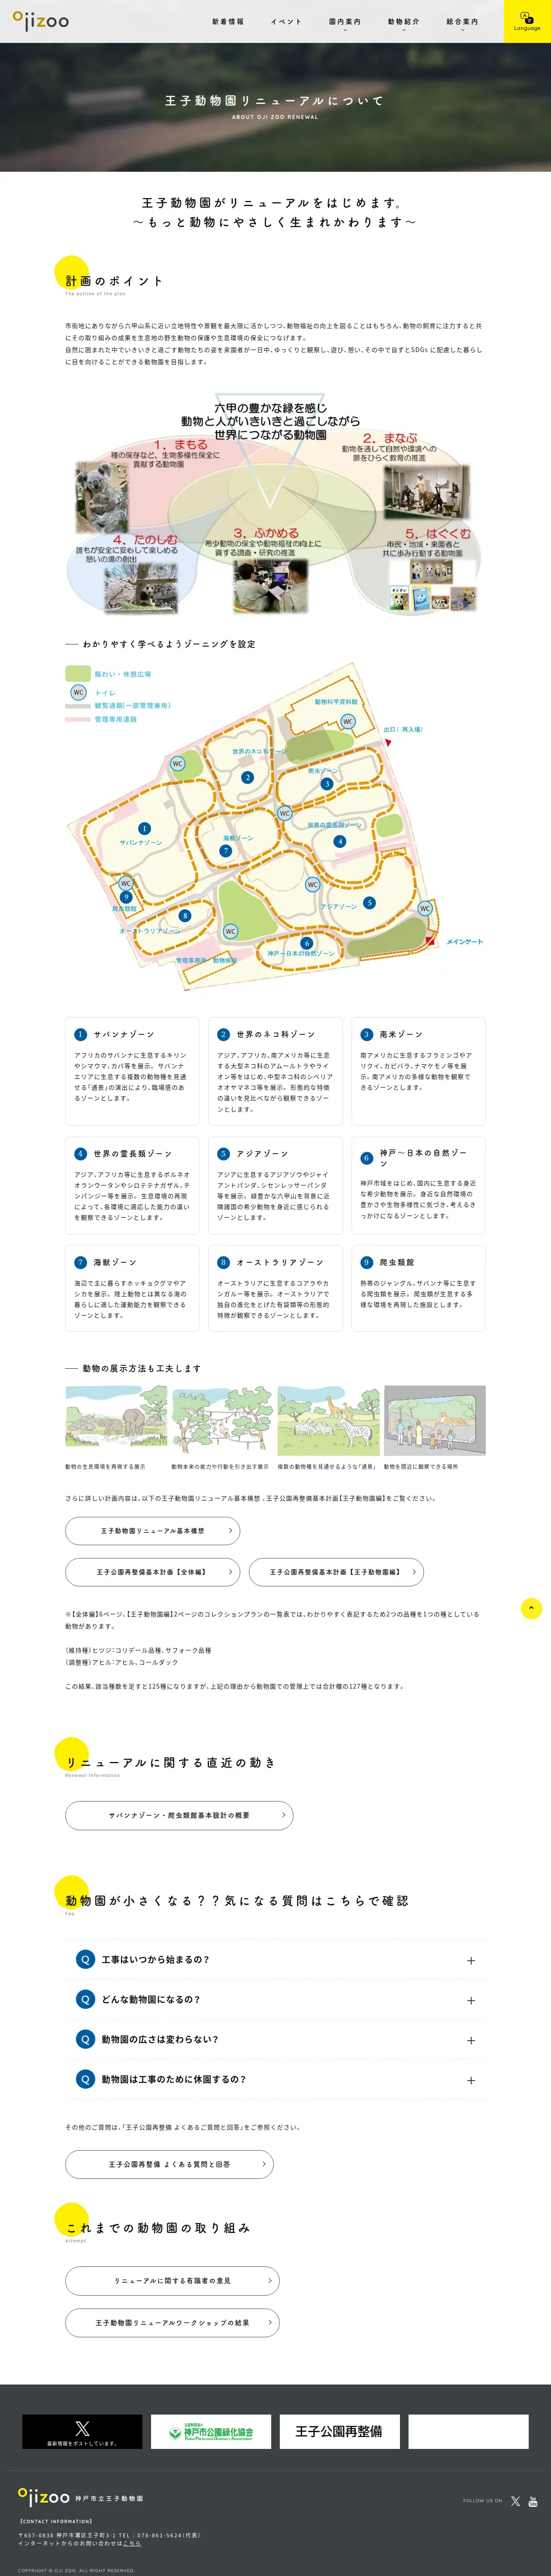Click zone marker 3 on the map
Screen dimensions: 551x2576
click(x=326, y=784)
